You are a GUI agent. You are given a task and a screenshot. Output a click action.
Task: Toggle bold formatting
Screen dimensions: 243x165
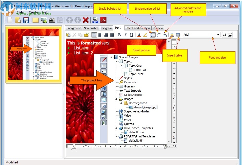[x=119, y=35]
